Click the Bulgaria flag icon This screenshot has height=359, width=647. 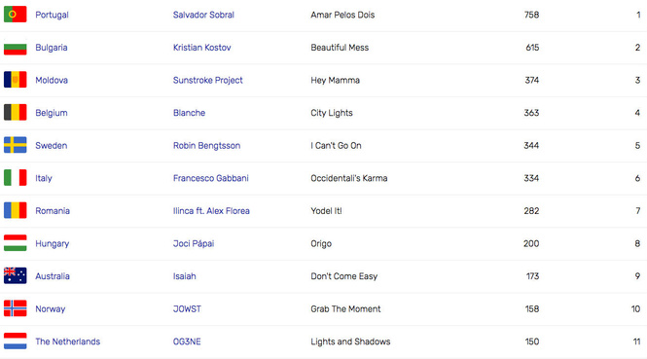[16, 48]
